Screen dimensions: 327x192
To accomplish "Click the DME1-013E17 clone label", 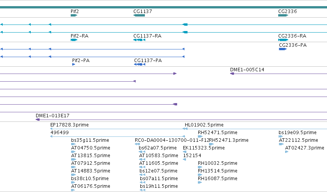I will [53, 116].
